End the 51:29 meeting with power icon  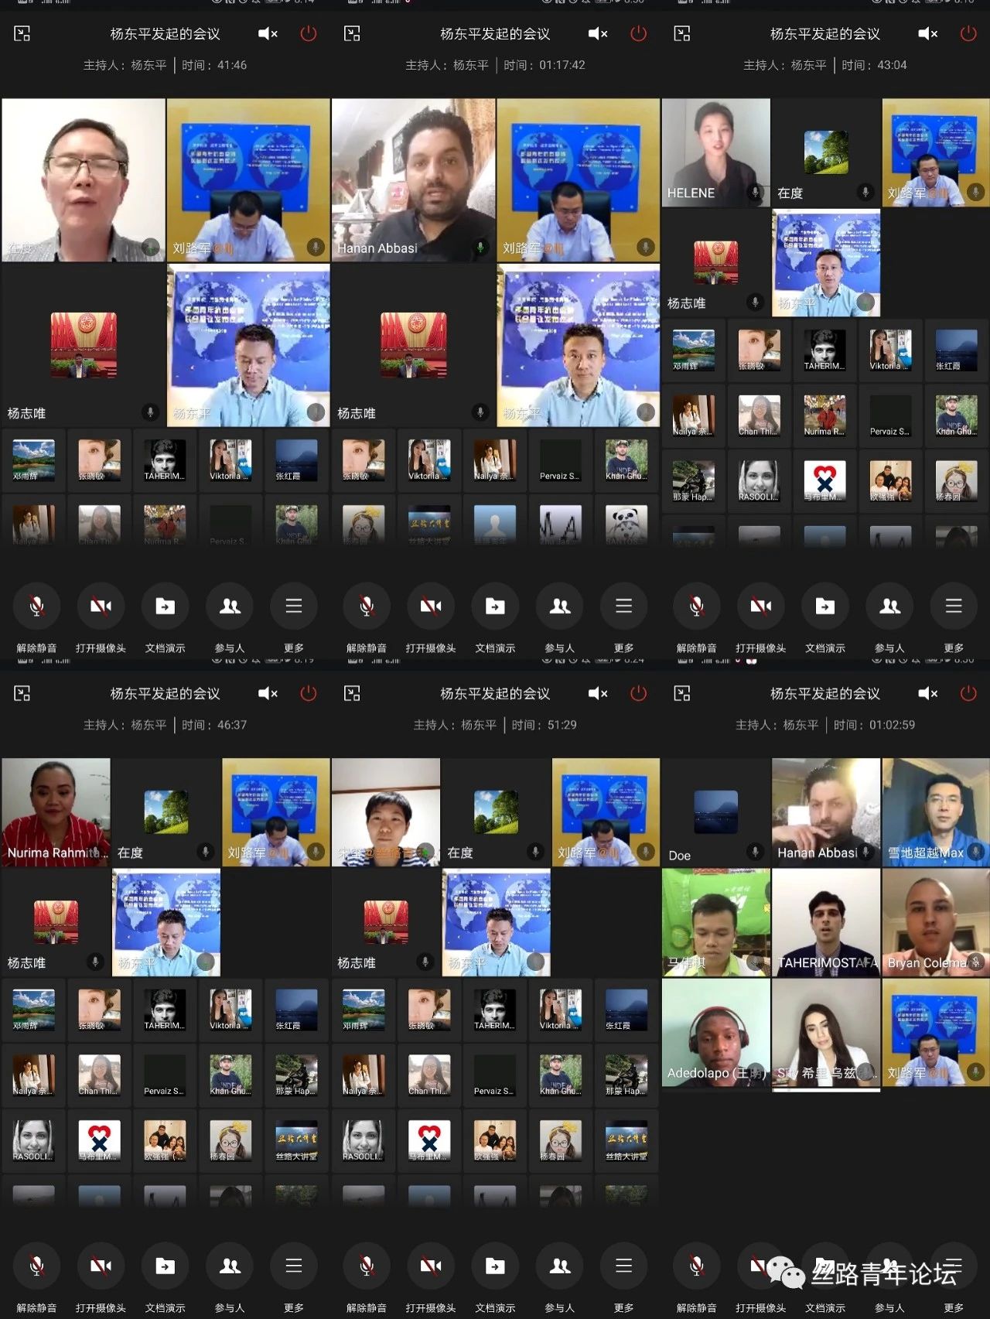click(x=638, y=694)
